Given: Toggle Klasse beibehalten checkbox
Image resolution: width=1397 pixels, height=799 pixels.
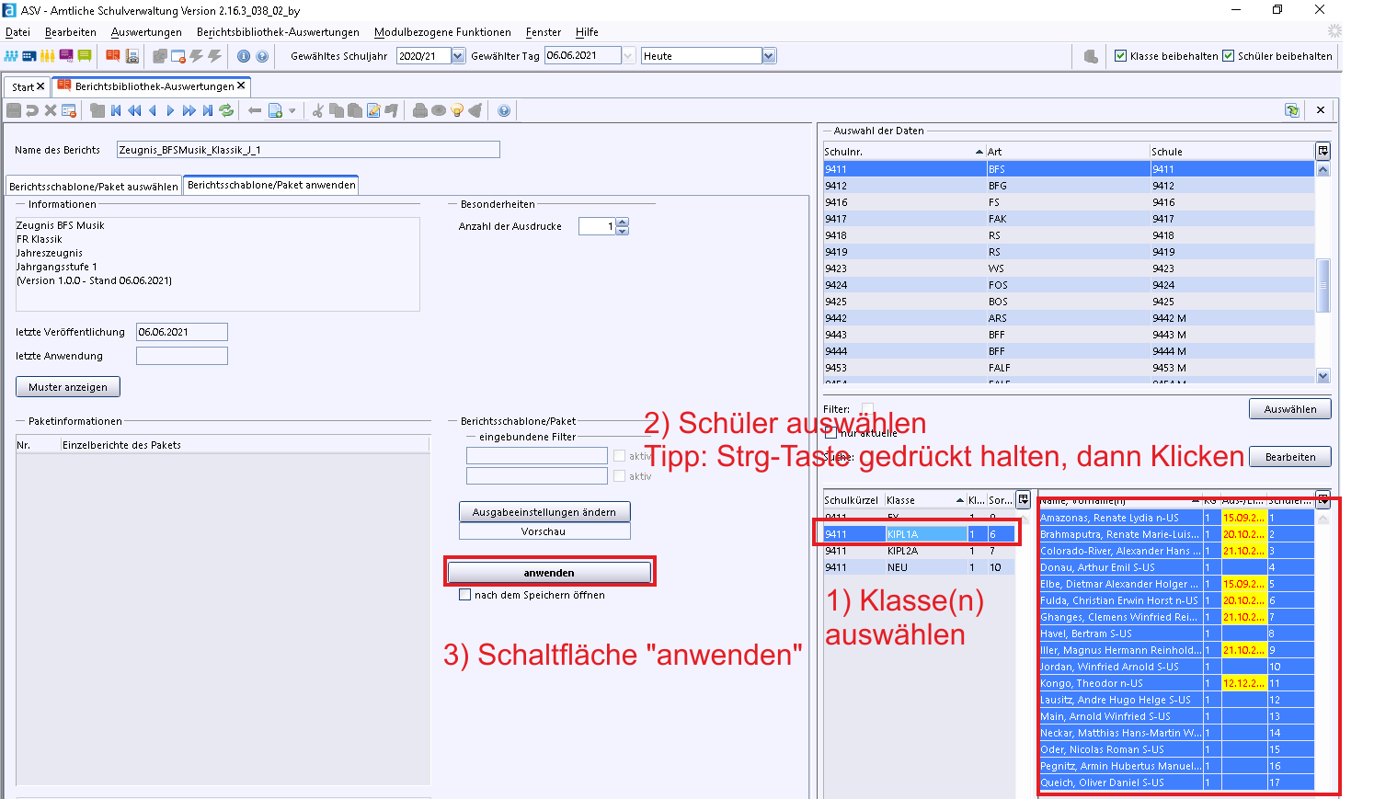Looking at the screenshot, I should (1120, 56).
